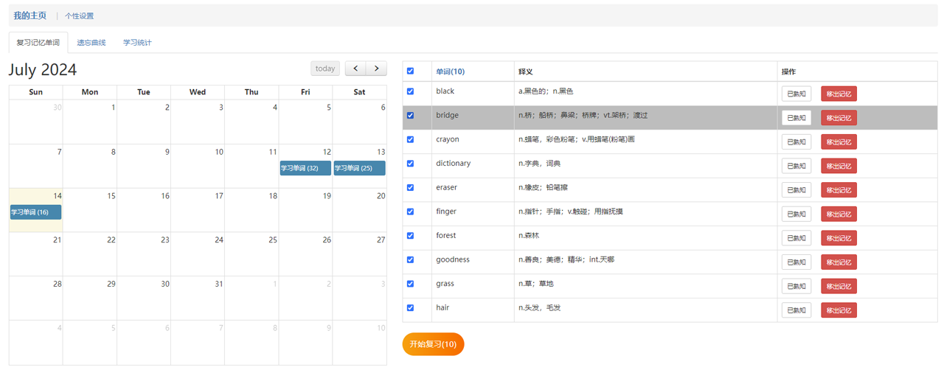Screen dimensions: 944x370
Task: Click 移出记忆 for crayon
Action: 839,142
